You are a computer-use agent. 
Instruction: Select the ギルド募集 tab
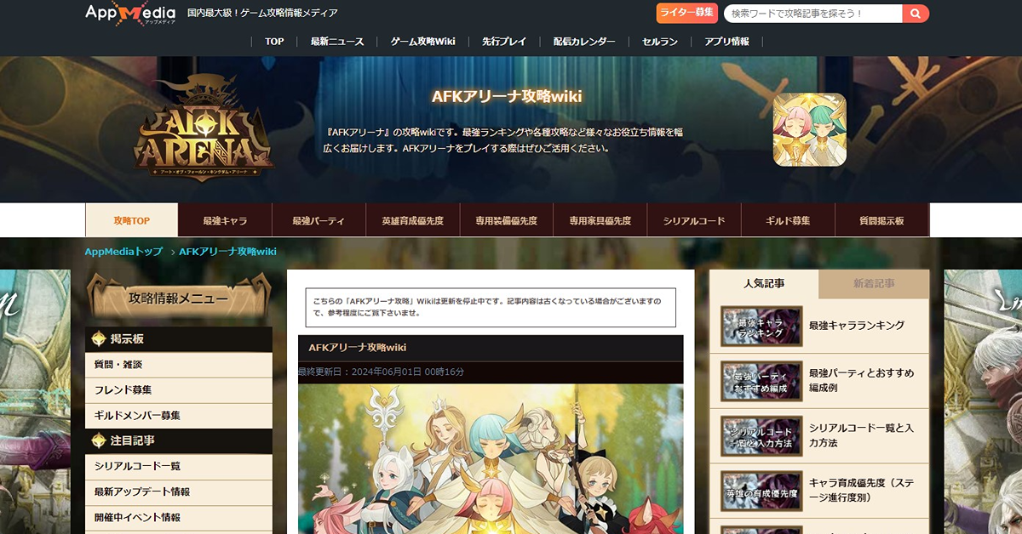pos(788,220)
